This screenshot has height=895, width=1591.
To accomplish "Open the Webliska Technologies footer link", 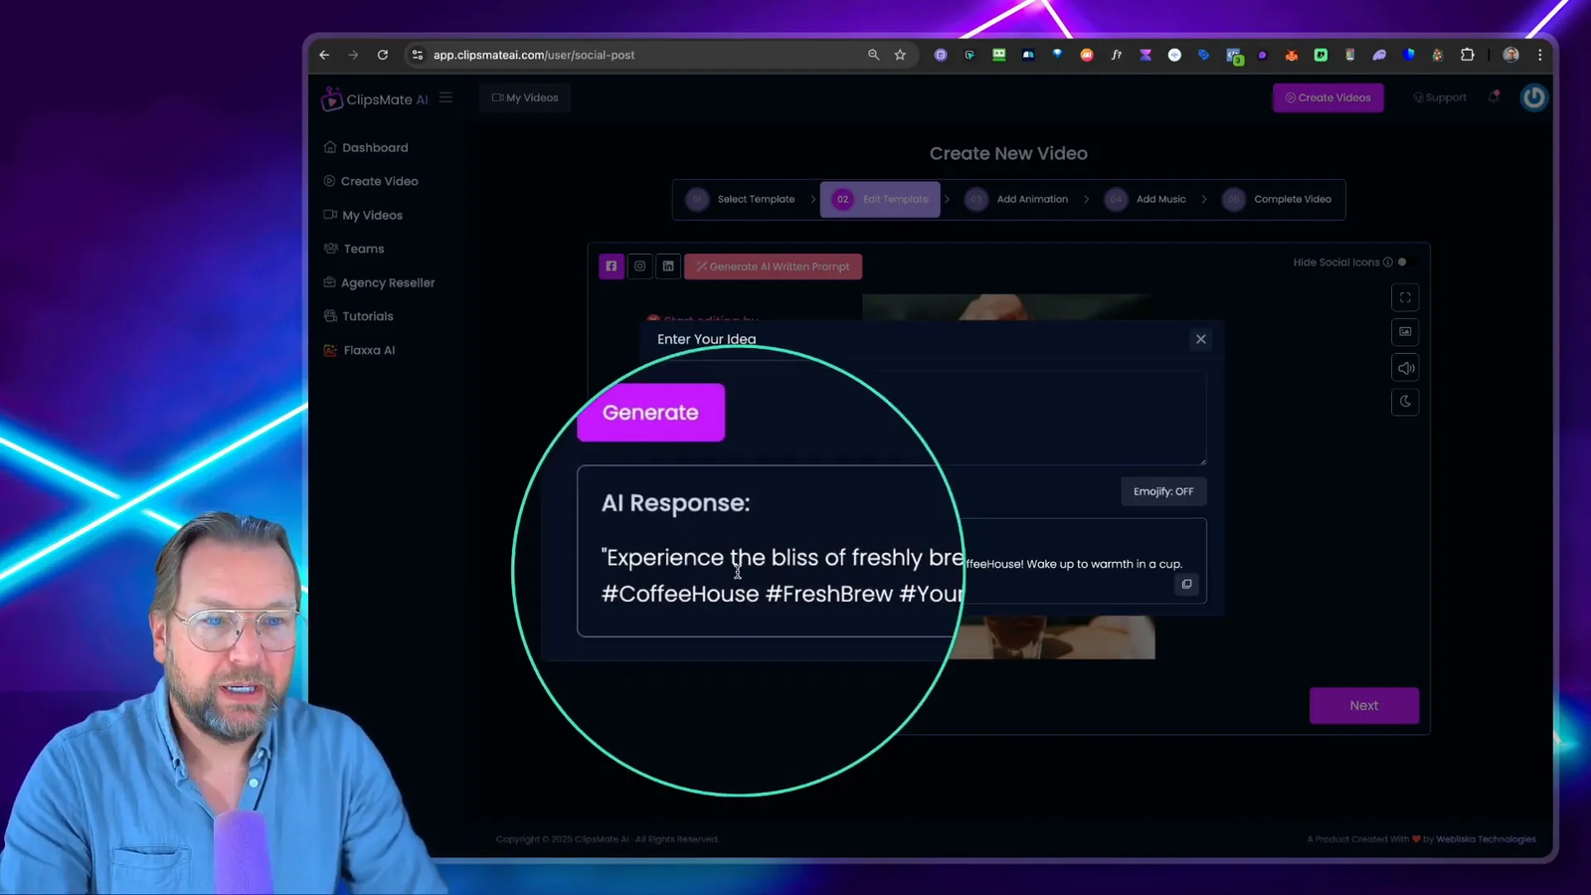I will (x=1486, y=839).
